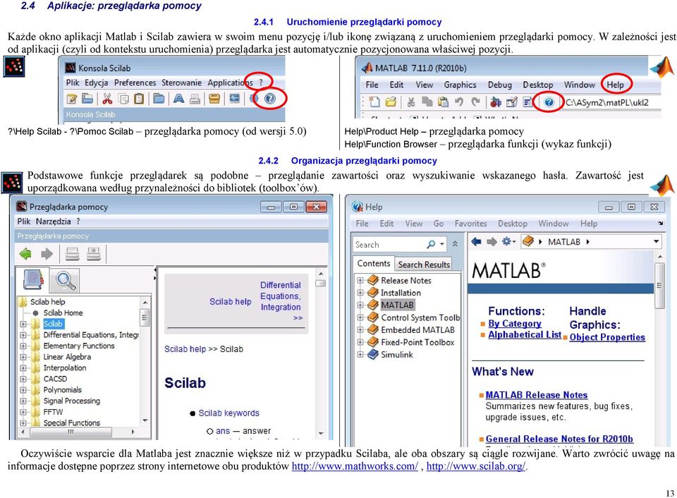Open the address bar dropdown arrow in MATLAB Help
677x498 pixels.
click(x=657, y=241)
